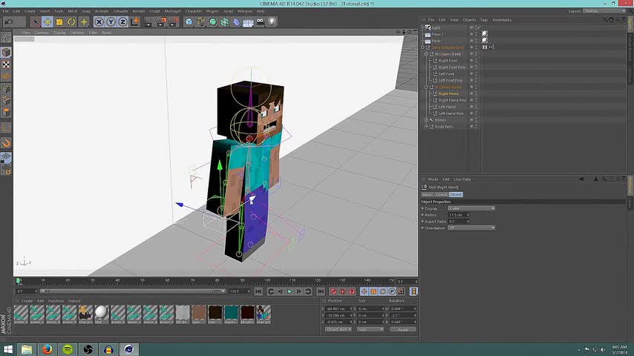Toggle visibility dot of Left Hand null
Viewport: 634px width, 356px height.
click(x=471, y=107)
